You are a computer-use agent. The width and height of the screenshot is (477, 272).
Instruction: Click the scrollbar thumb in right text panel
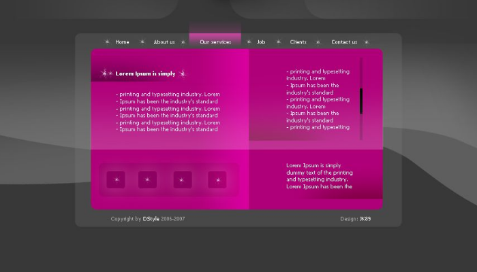point(361,101)
